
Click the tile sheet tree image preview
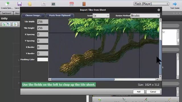[104, 48]
